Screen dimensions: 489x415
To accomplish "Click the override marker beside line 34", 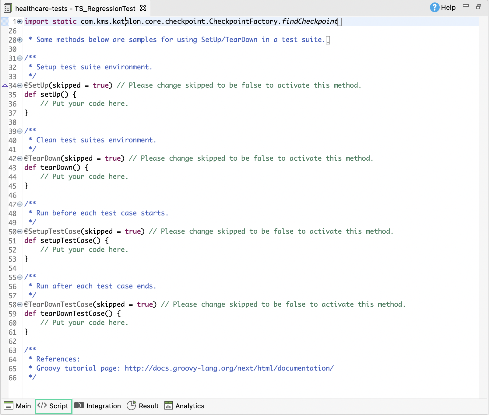I will point(5,85).
